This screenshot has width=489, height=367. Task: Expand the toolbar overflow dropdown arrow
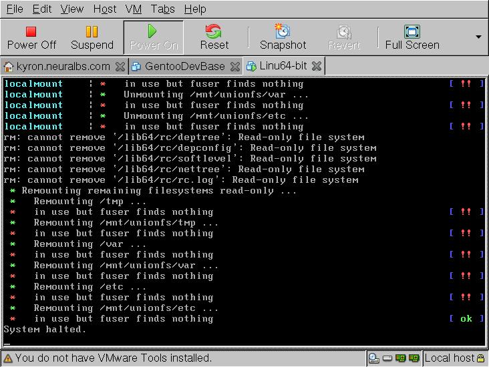tap(478, 37)
